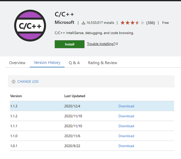Click the 16,530,017 installs text
This screenshot has height=159, width=181.
100,23
